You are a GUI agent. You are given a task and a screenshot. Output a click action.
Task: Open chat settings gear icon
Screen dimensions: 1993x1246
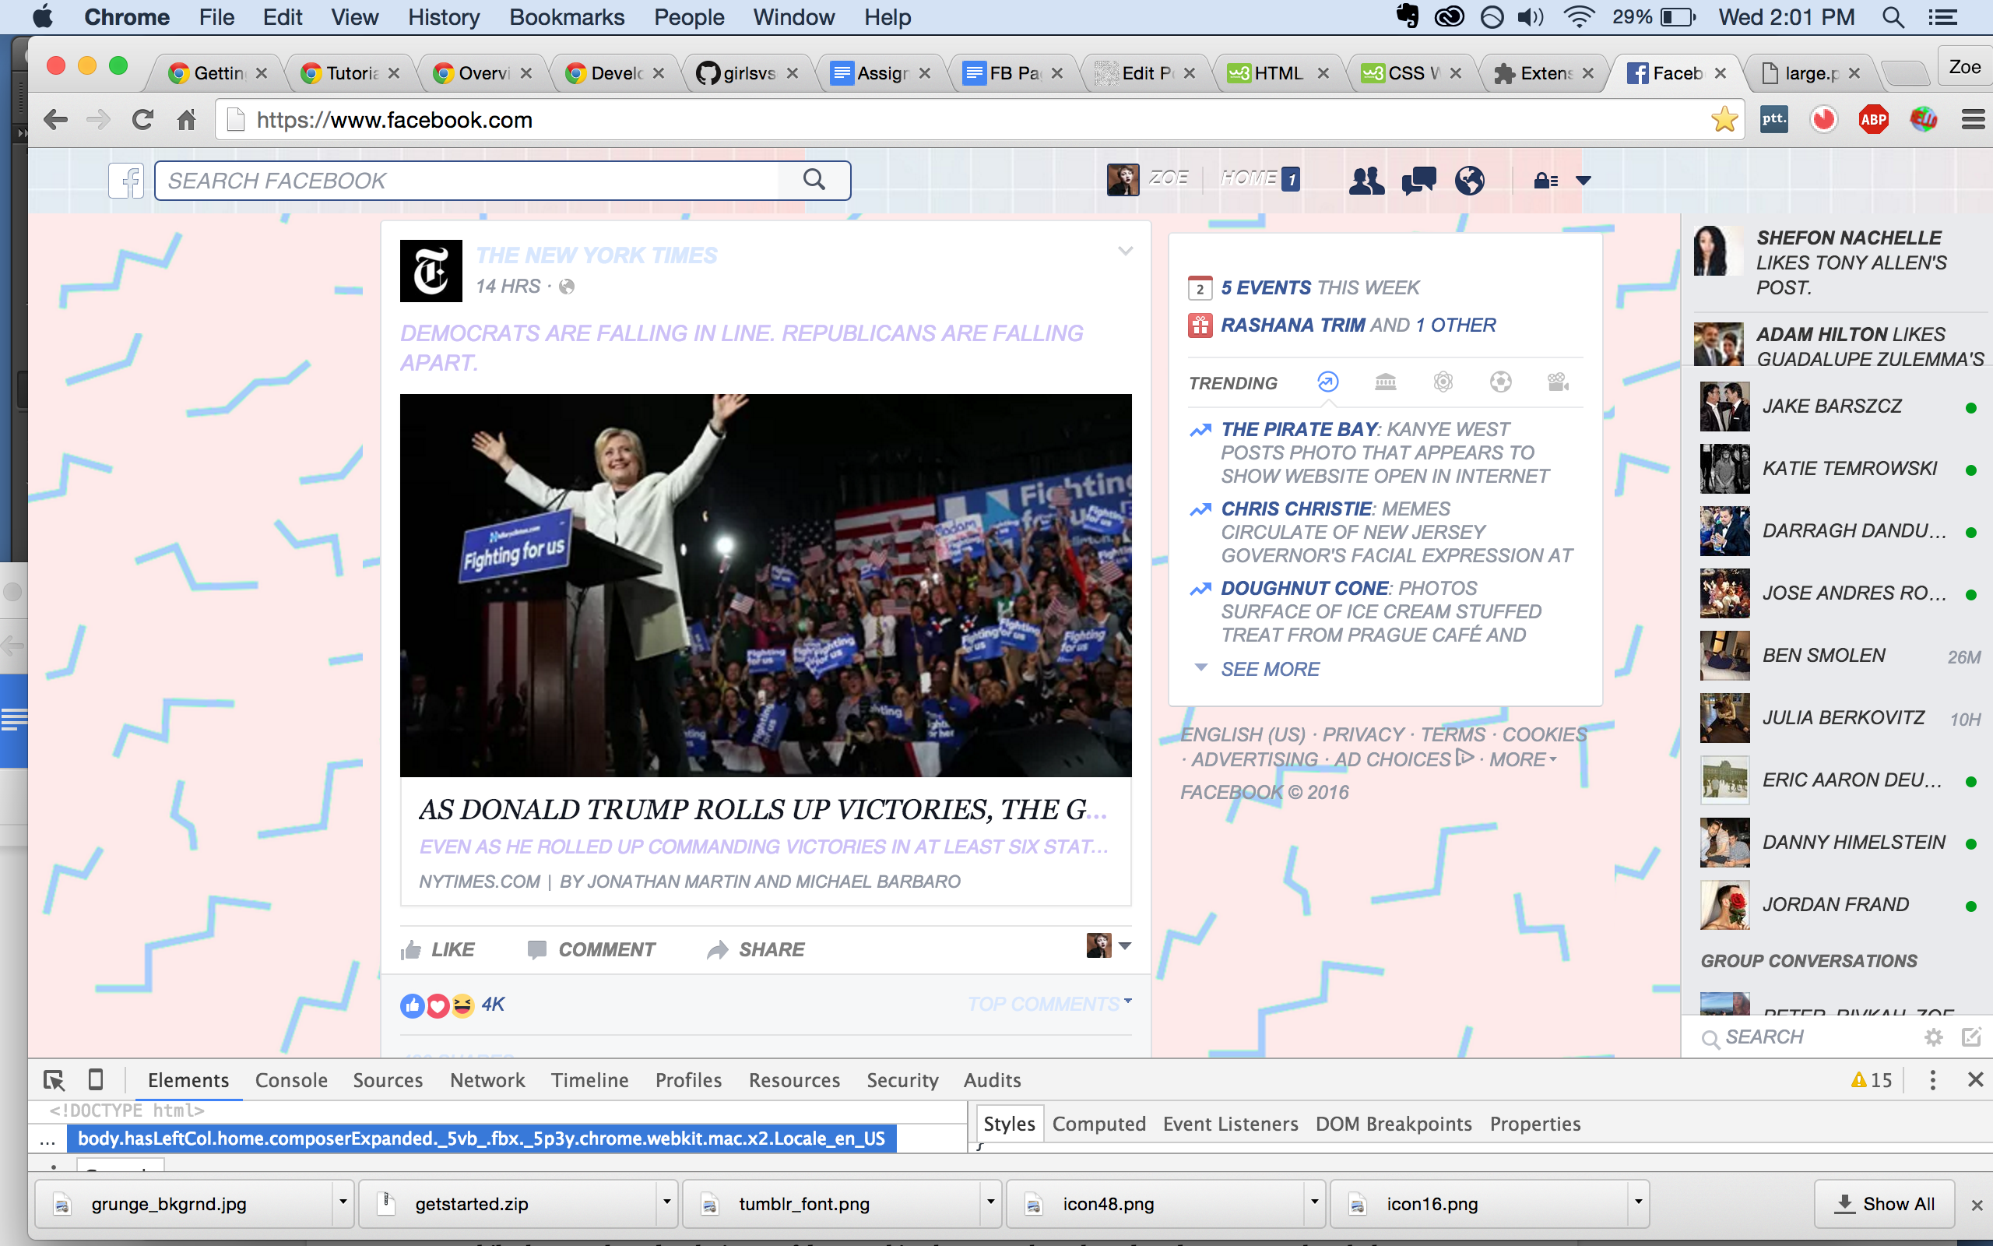click(x=1933, y=1037)
